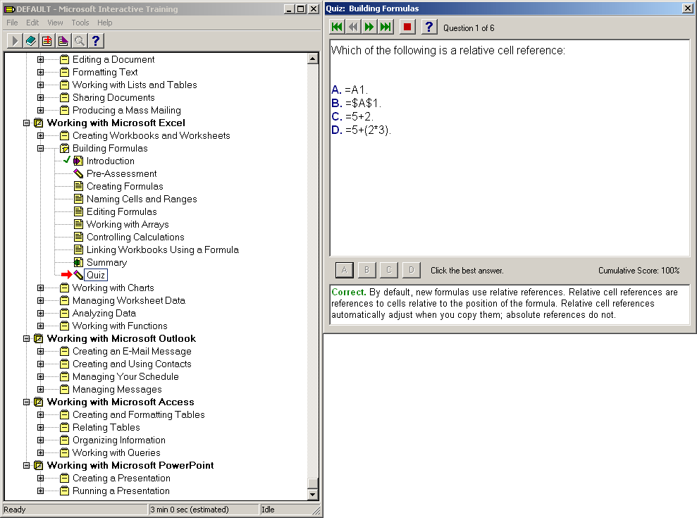The height and width of the screenshot is (518, 697).
Task: Select Working with Queries topic
Action: (x=116, y=452)
